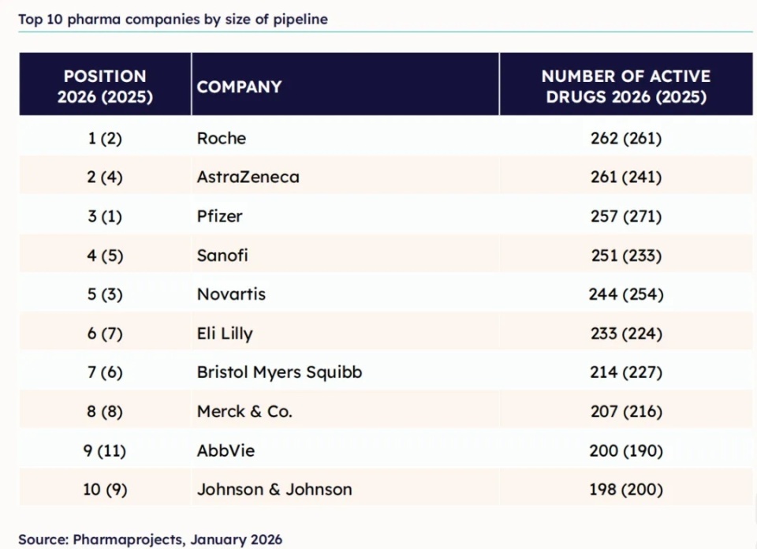Image resolution: width=757 pixels, height=549 pixels.
Task: Select Eli Lilly in the company column
Action: pos(225,334)
